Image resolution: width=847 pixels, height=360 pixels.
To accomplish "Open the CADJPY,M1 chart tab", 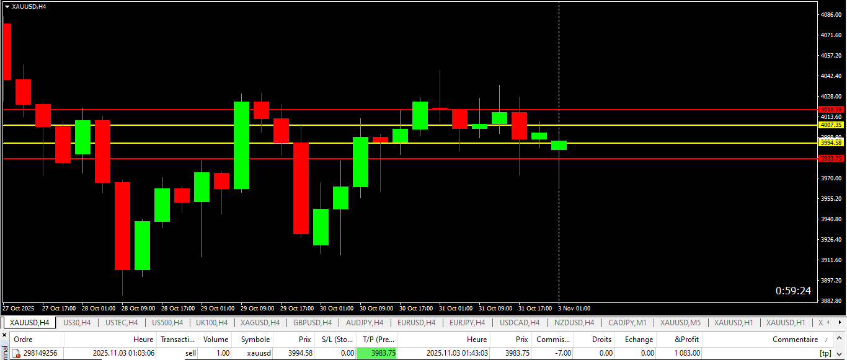I will pyautogui.click(x=627, y=323).
